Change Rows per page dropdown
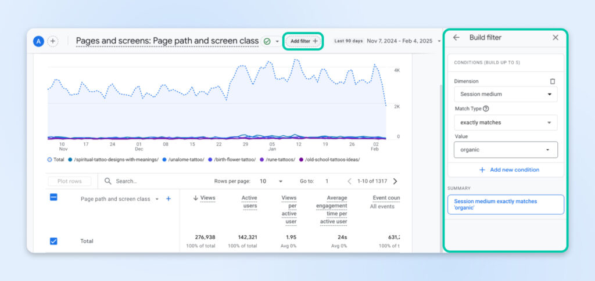Viewport: 595px width, 281px height. click(271, 181)
